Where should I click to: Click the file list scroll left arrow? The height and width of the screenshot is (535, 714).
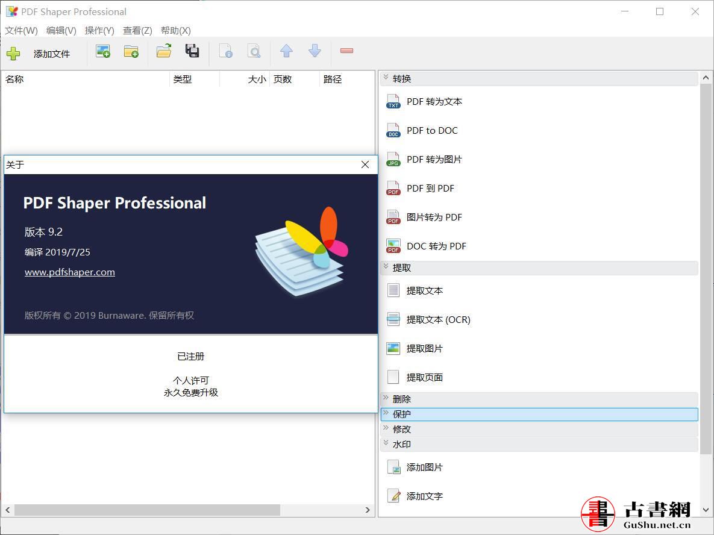click(7, 510)
